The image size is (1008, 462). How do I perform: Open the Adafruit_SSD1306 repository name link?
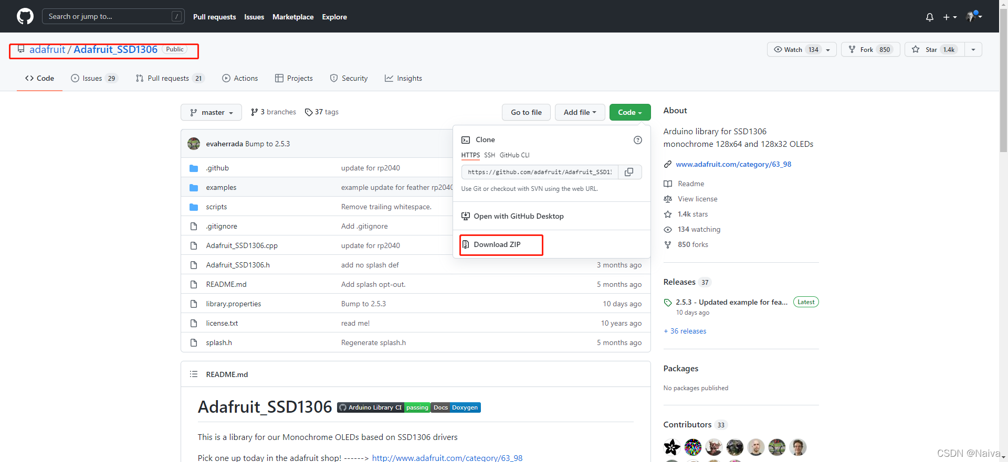pos(115,49)
